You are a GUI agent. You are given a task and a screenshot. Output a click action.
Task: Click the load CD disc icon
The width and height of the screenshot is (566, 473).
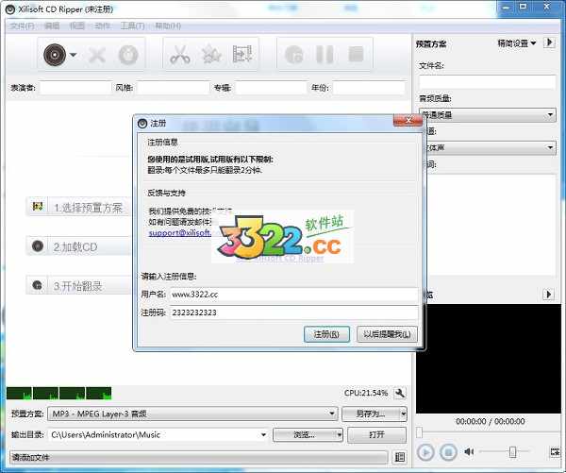[55, 55]
